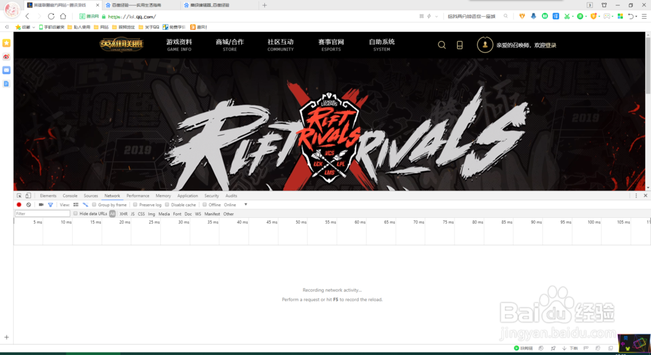Screen dimensions: 651x355
Task: Switch to the Elements tab
Action: pos(48,196)
